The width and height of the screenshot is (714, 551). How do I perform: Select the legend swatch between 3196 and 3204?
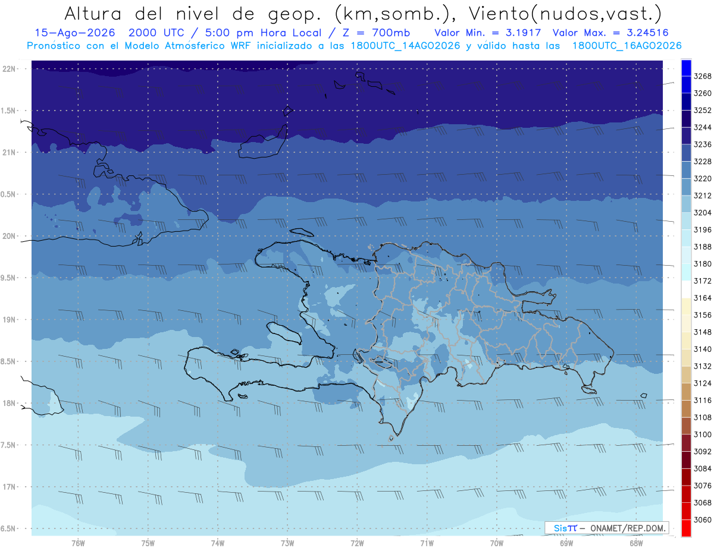(686, 221)
